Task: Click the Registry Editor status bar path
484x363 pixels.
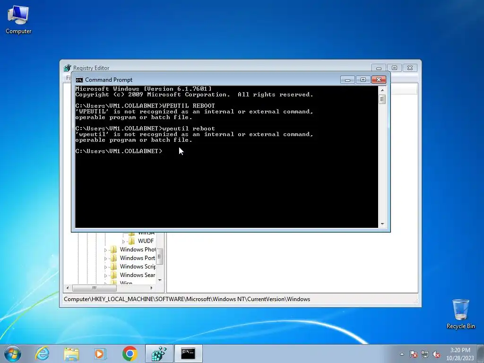Action: coord(187,299)
